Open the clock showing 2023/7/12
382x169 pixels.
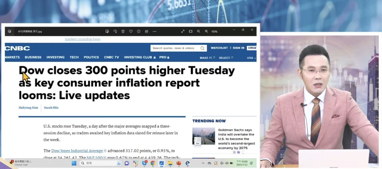pos(242,163)
